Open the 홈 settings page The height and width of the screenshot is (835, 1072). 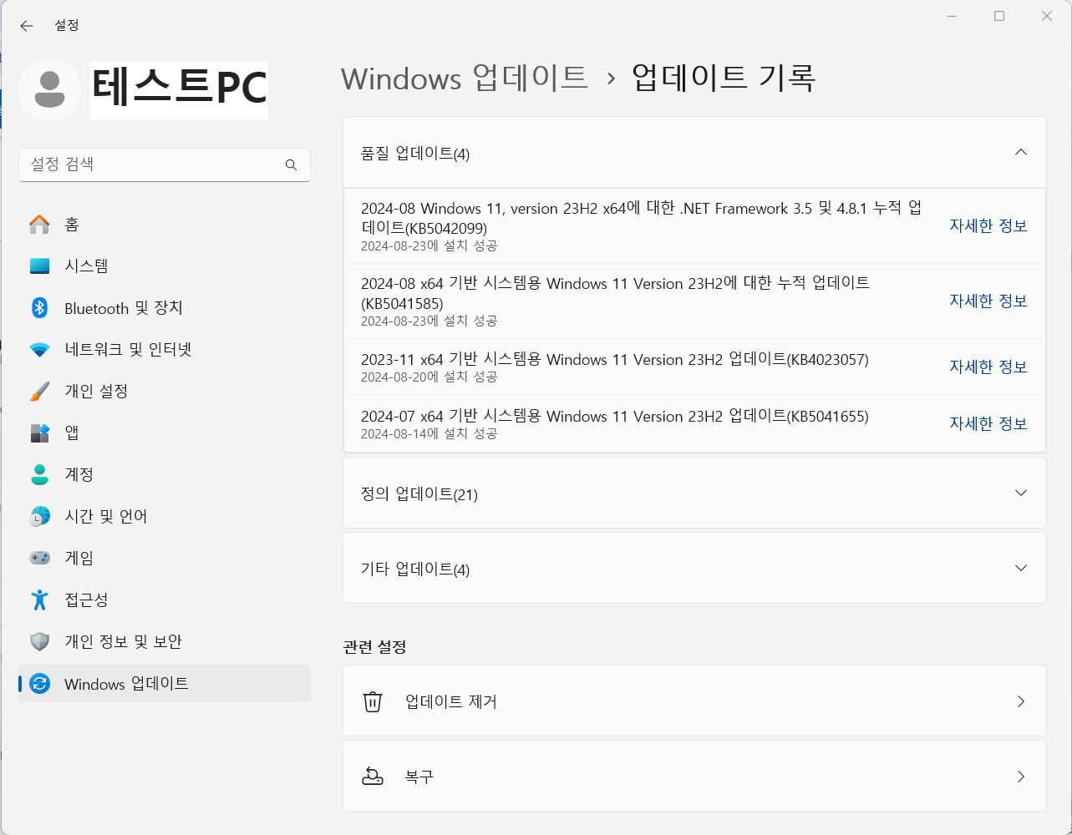[x=165, y=225]
